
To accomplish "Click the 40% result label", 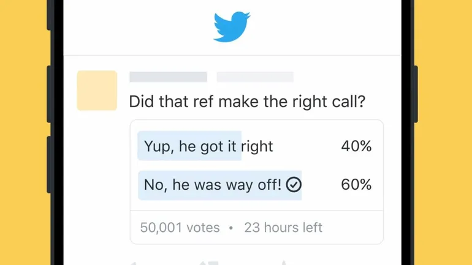I will click(356, 146).
